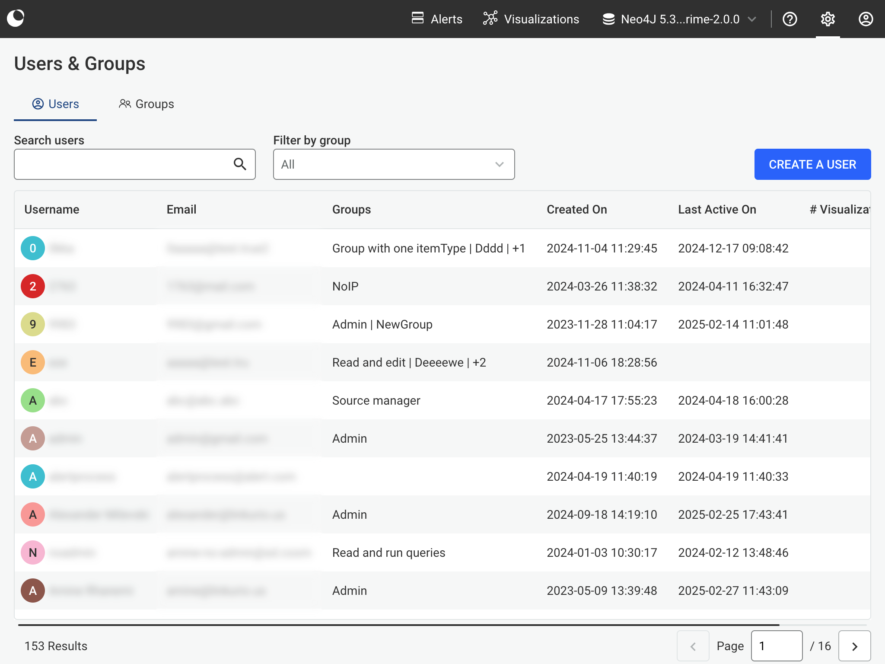Click the Username column header
This screenshot has width=885, height=664.
point(52,209)
